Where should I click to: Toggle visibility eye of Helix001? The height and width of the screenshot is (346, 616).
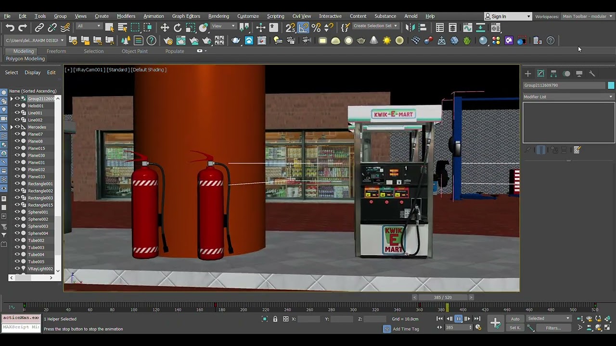coord(17,106)
